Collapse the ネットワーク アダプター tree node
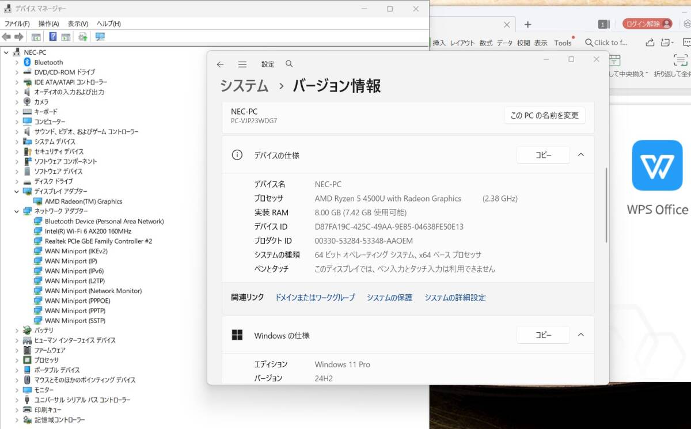This screenshot has width=691, height=429. (x=17, y=211)
